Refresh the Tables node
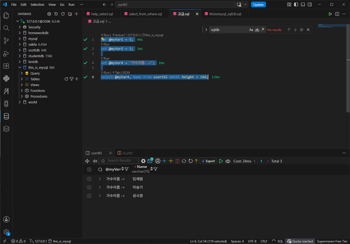Viewport: 350px width, 244px height. point(66,79)
